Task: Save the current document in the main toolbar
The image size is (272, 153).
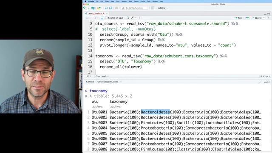Action: coord(106,8)
